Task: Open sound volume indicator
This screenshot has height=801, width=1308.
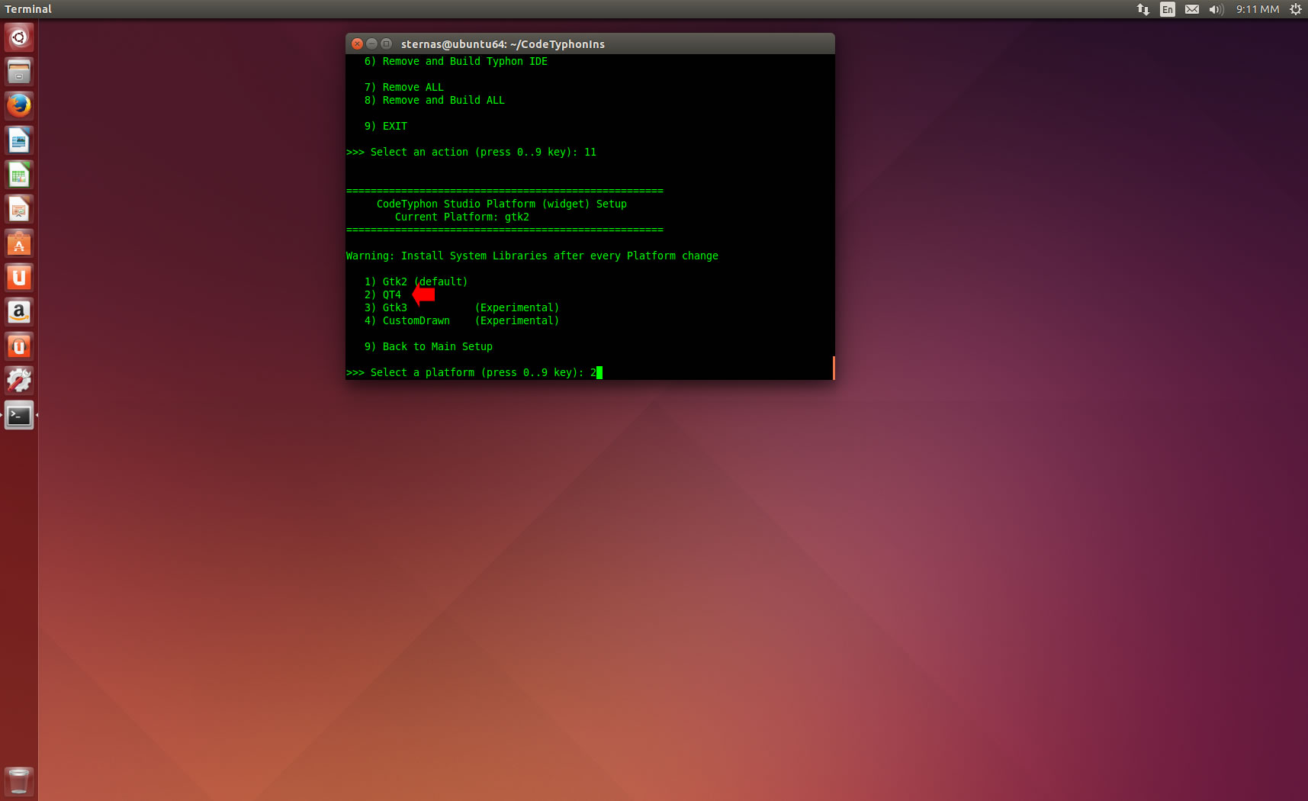Action: [1216, 9]
